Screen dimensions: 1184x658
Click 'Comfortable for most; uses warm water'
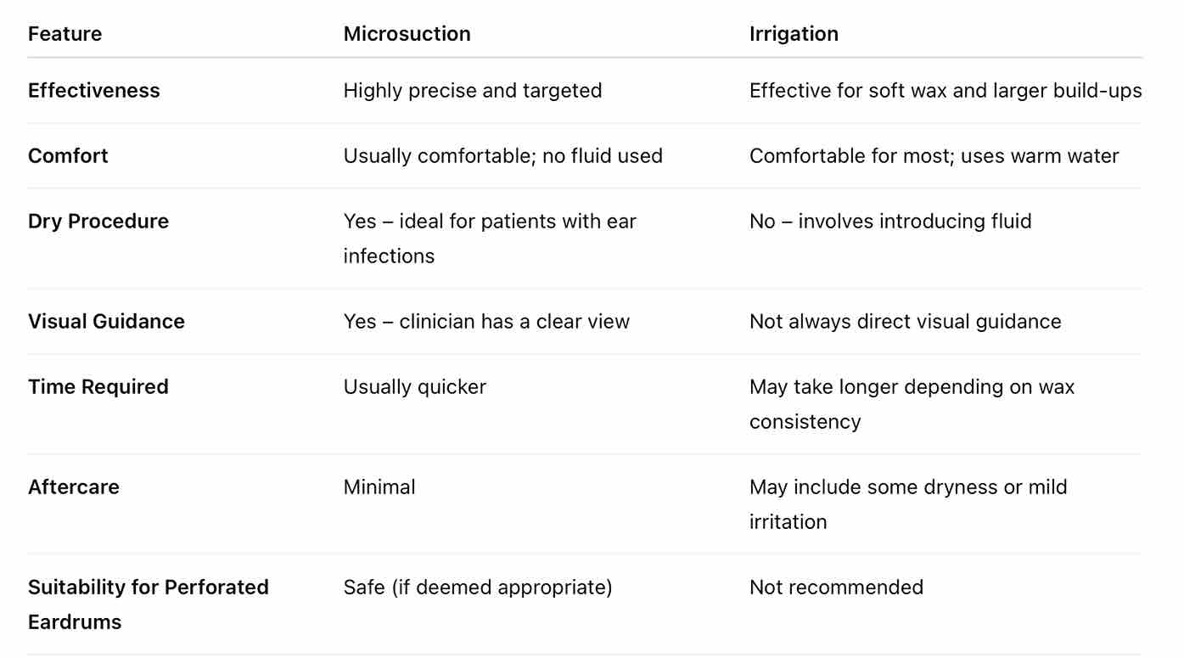[x=934, y=156]
